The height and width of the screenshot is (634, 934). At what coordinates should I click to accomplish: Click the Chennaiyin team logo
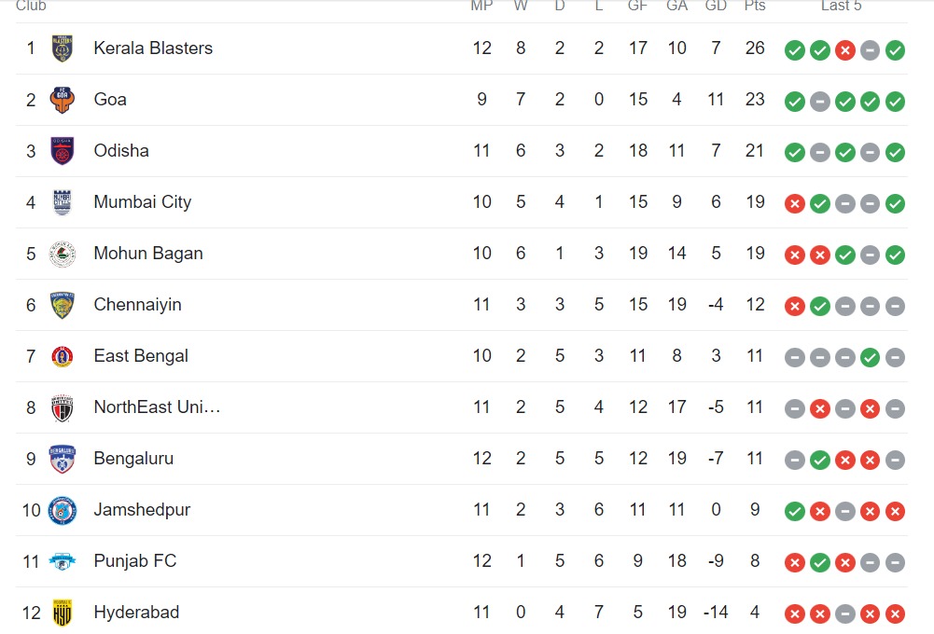[63, 305]
